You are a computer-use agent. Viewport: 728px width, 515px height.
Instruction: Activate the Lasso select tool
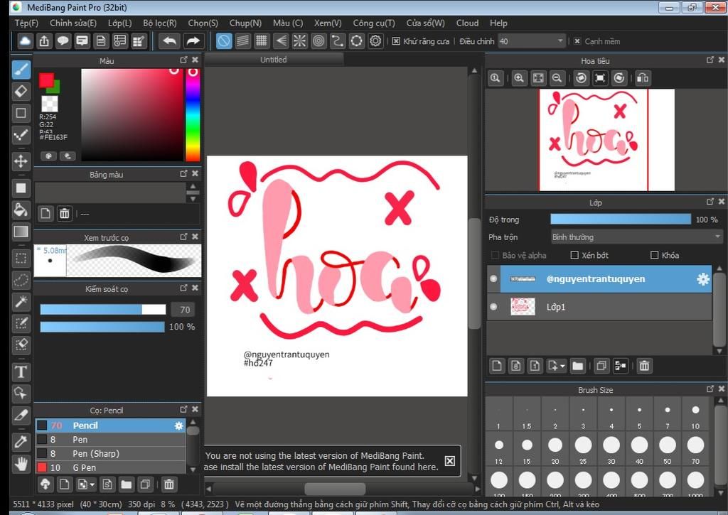point(21,281)
